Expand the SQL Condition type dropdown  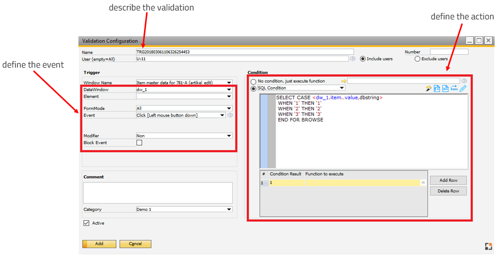coord(342,88)
